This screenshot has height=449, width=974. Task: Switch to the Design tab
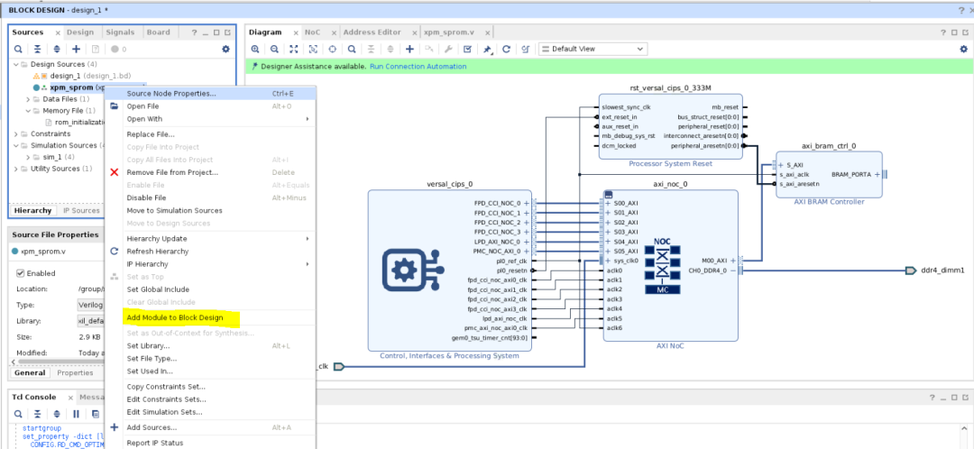(80, 32)
